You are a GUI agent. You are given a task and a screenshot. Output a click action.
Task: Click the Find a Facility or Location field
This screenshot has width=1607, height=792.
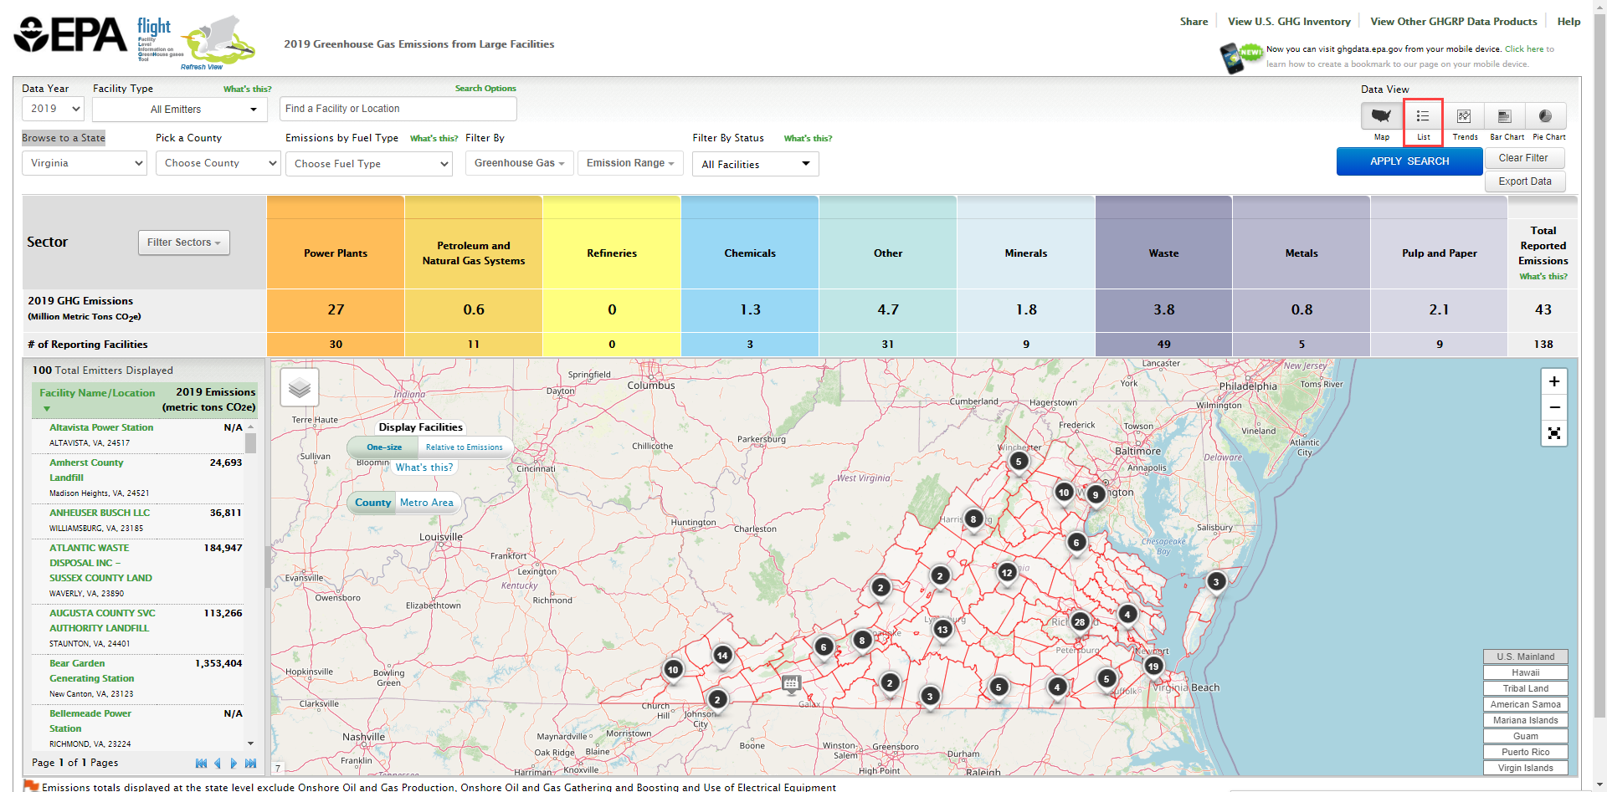(398, 109)
